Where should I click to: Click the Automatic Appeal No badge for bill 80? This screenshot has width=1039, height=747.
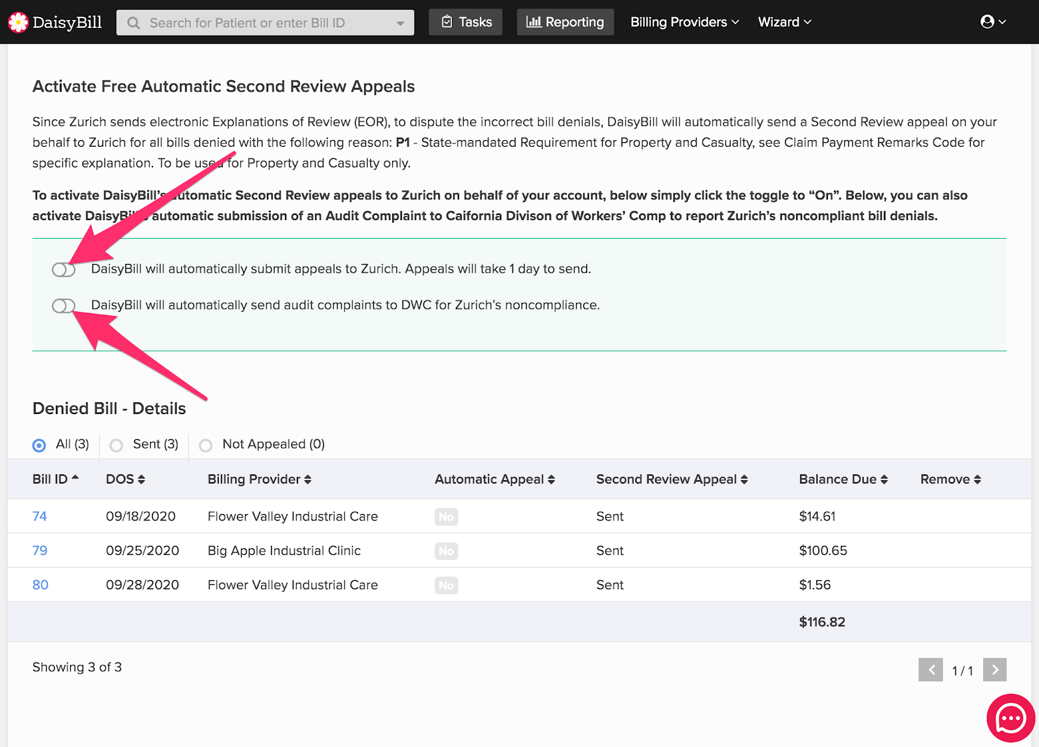446,585
